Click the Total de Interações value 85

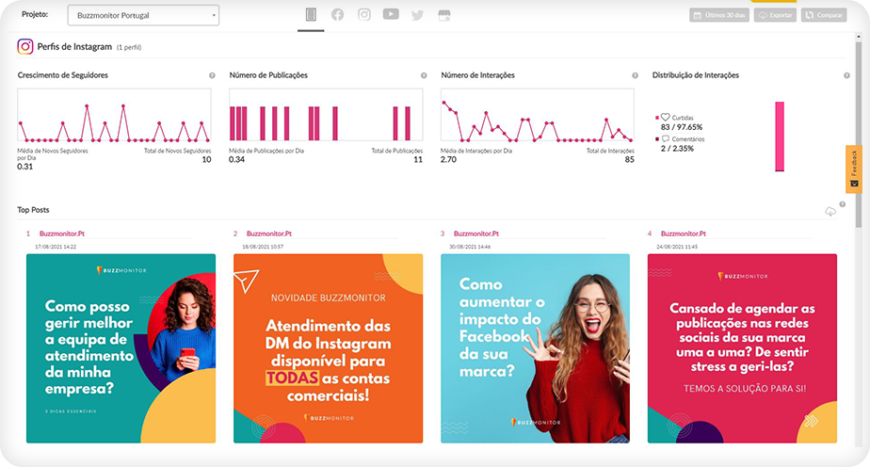(x=629, y=160)
